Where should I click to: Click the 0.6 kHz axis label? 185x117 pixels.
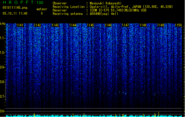point(2,111)
